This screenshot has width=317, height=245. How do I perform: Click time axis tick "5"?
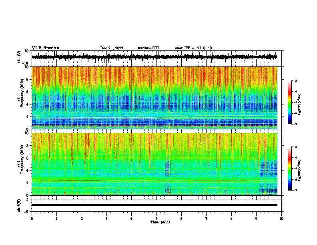pos(156,219)
